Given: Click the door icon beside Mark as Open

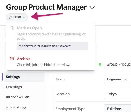Looking at the screenshot, I should [x=12, y=28].
